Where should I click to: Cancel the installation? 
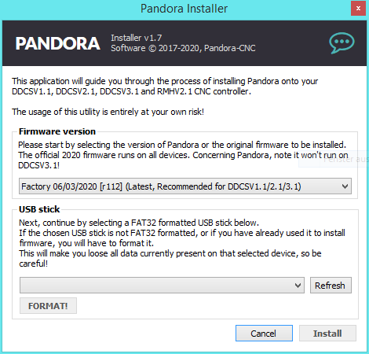pos(264,334)
